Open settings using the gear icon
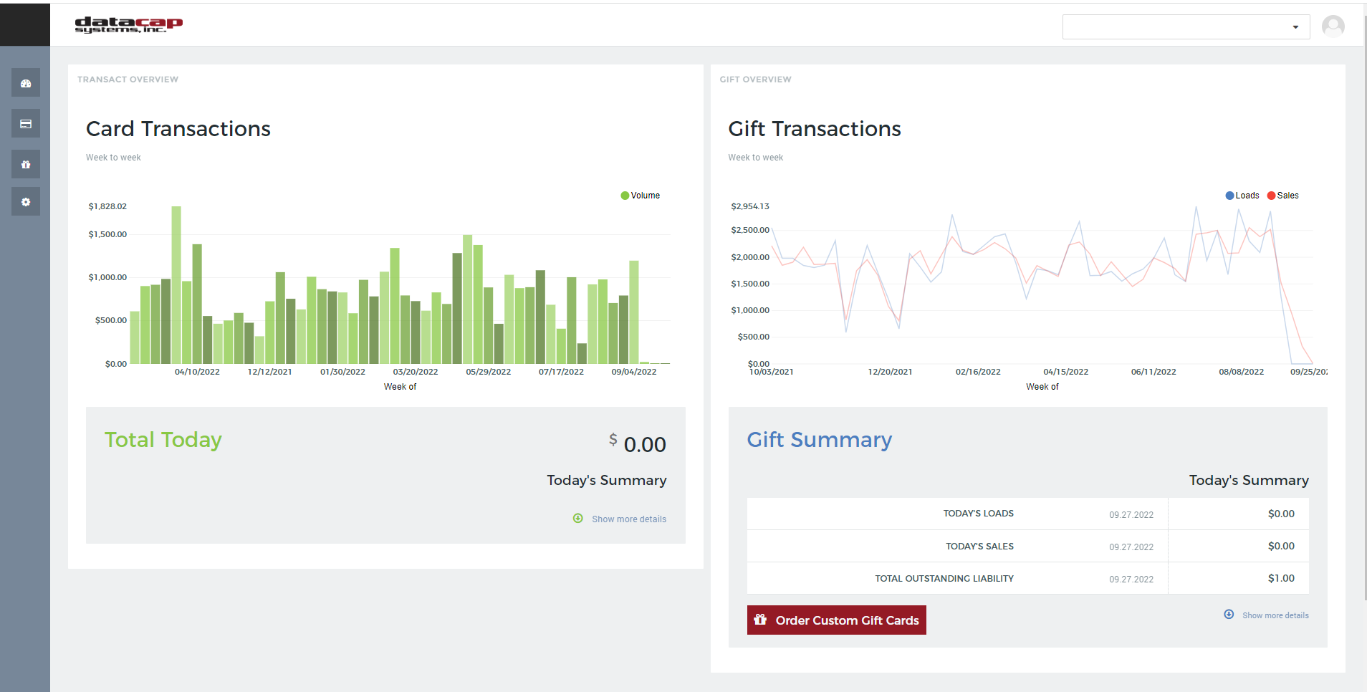1367x692 pixels. 25,201
